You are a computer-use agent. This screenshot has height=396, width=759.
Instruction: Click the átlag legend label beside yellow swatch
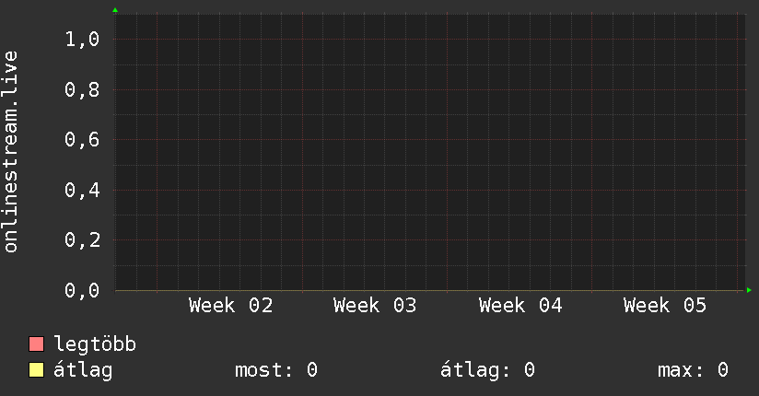tap(83, 371)
